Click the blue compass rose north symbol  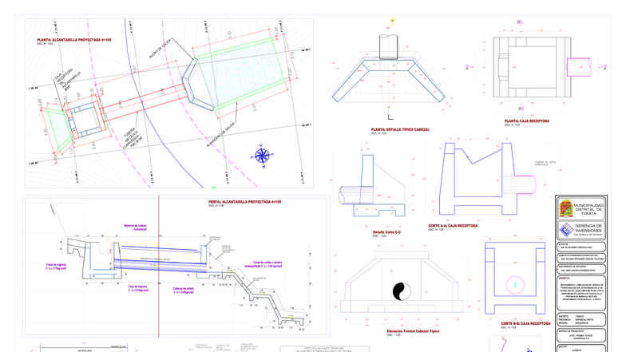coord(262,155)
